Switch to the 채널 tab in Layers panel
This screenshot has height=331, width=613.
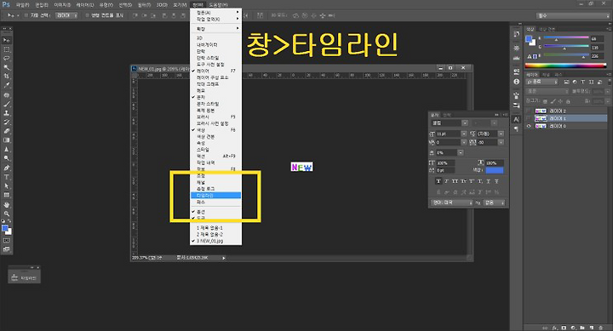(x=546, y=74)
